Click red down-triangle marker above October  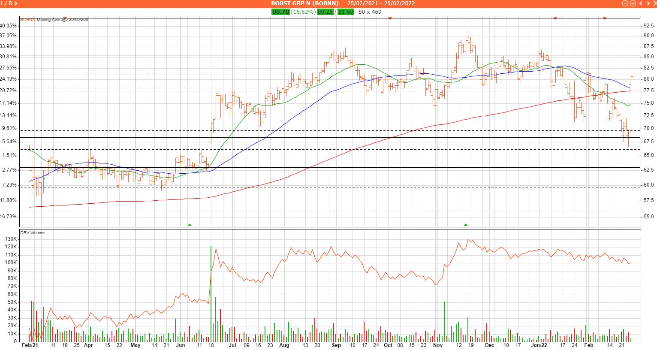point(390,18)
